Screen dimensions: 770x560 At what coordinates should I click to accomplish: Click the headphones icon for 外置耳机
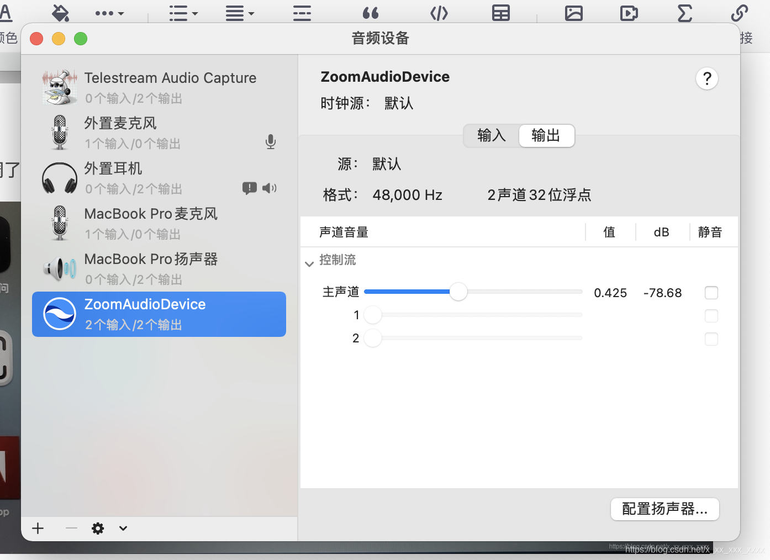point(60,178)
